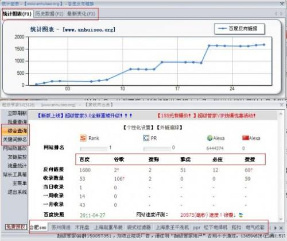Open the ppr keyword tab
The width and height of the screenshot is (287, 241).
coord(197,228)
